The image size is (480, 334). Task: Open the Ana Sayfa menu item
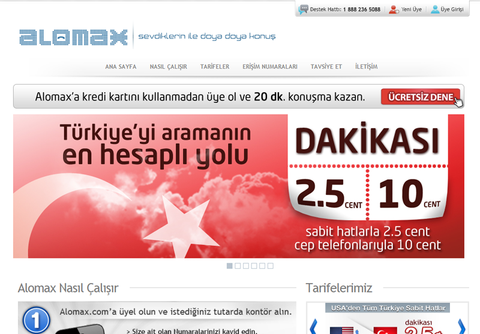(121, 67)
